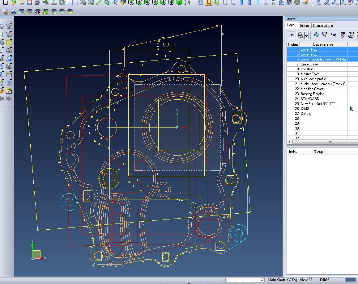358x284 pixels.
Task: Click the select-by-cursor layer icon with green arrow
Action: click(x=316, y=35)
